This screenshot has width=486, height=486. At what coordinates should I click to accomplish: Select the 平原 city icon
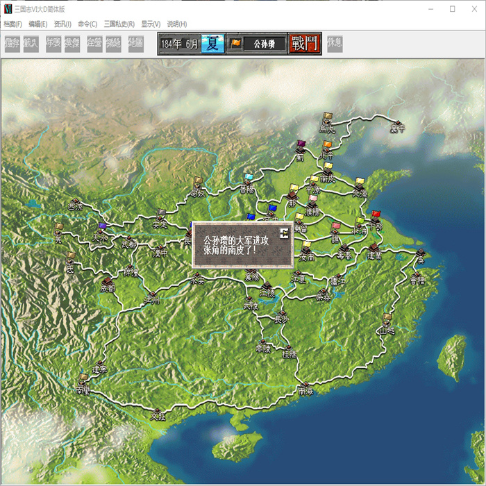(x=313, y=185)
